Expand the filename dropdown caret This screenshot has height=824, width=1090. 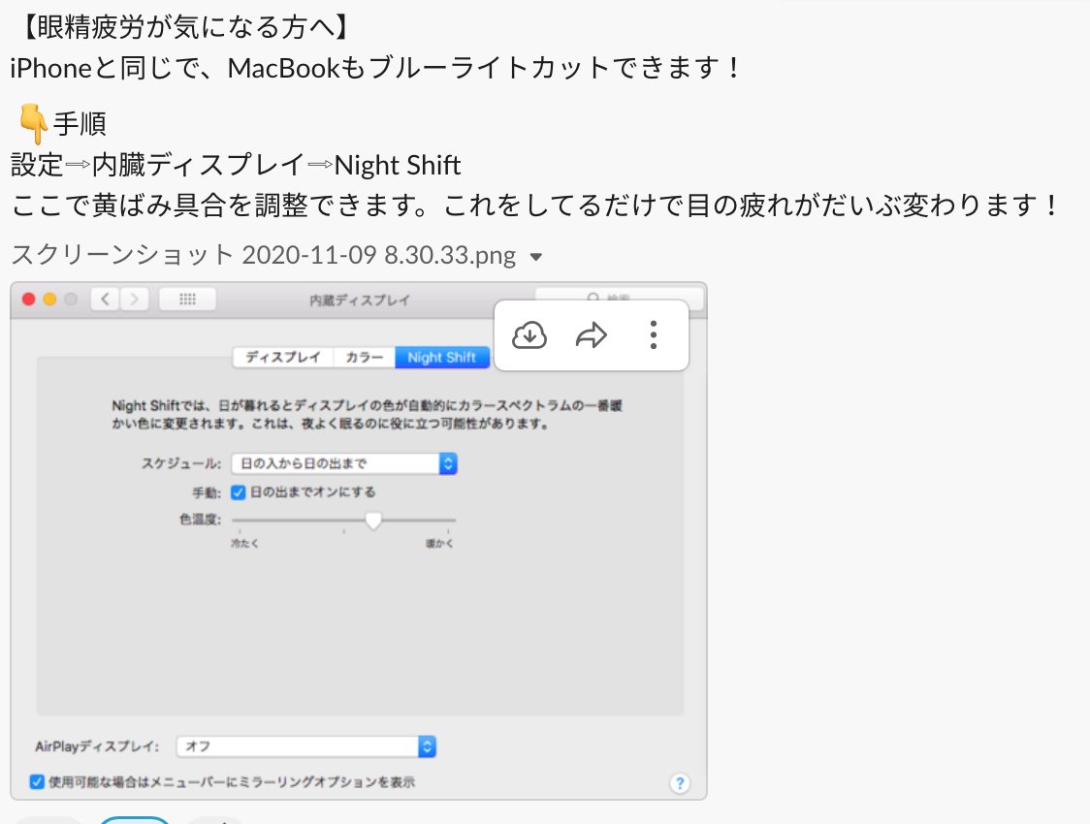pos(535,257)
